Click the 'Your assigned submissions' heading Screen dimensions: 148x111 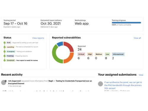pyautogui.click(x=117, y=75)
